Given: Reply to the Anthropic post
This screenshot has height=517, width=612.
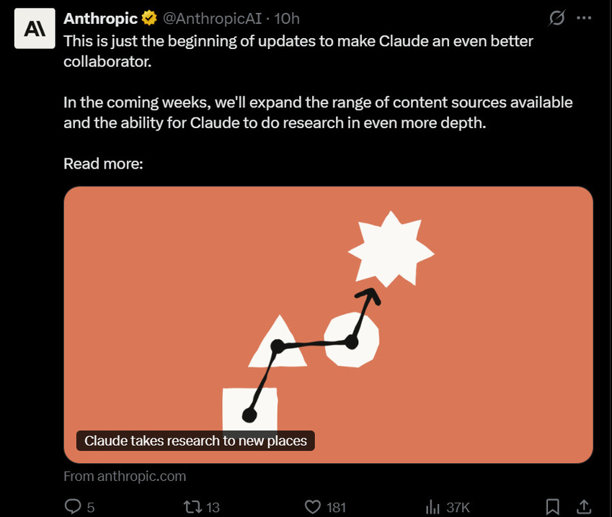Looking at the screenshot, I should (73, 507).
